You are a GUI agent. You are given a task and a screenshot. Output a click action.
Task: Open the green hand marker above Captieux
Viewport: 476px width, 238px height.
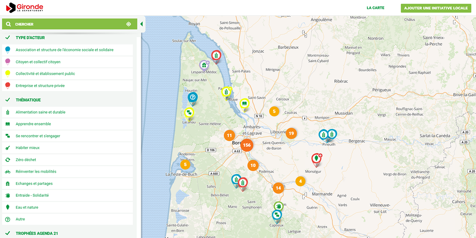click(279, 206)
